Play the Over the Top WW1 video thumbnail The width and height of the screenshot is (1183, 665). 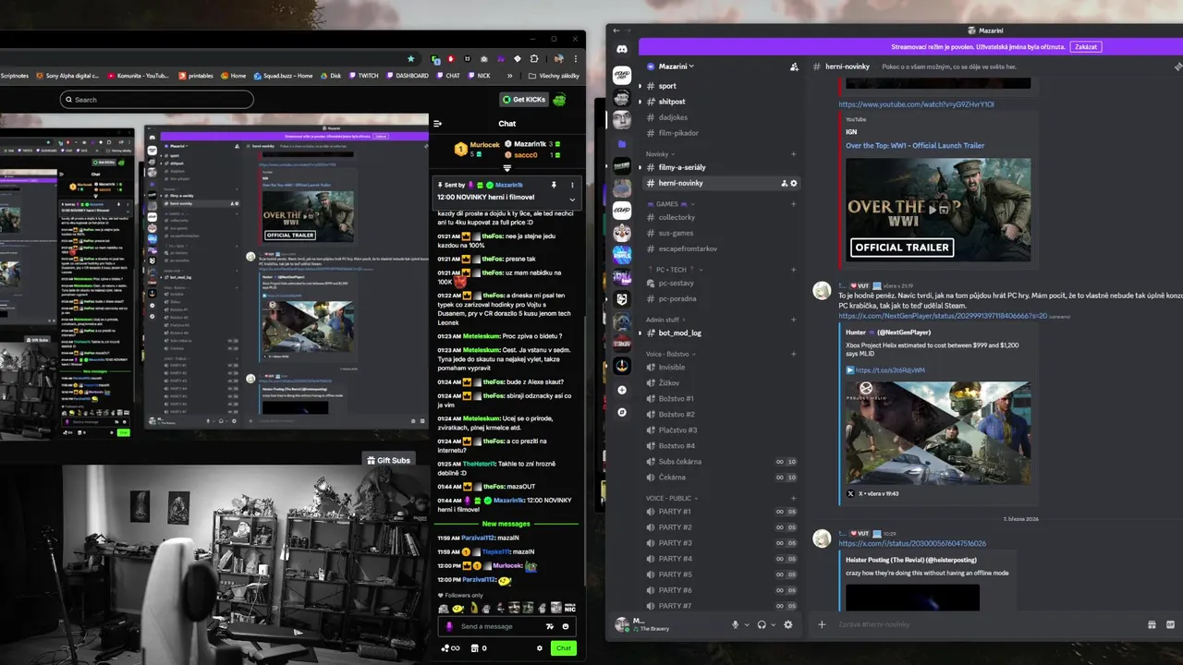pos(938,210)
